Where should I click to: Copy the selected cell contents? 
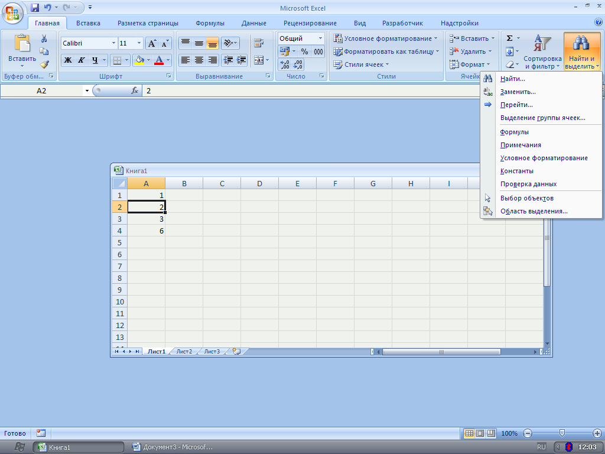coord(44,51)
